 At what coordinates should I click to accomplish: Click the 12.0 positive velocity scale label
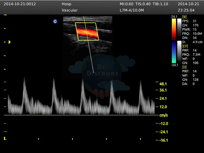(x=163, y=107)
